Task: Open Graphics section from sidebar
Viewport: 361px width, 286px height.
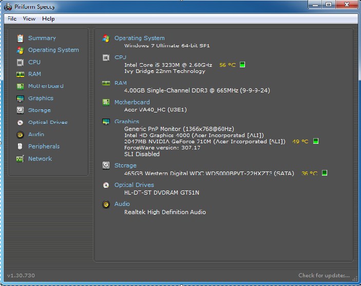Action: pos(41,98)
